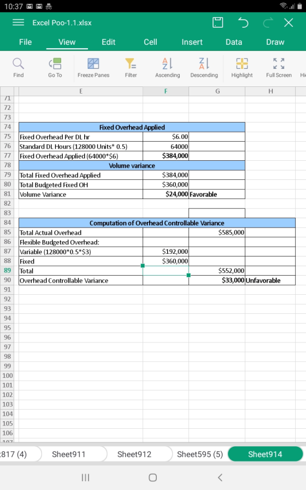Sort Descending

(x=204, y=68)
